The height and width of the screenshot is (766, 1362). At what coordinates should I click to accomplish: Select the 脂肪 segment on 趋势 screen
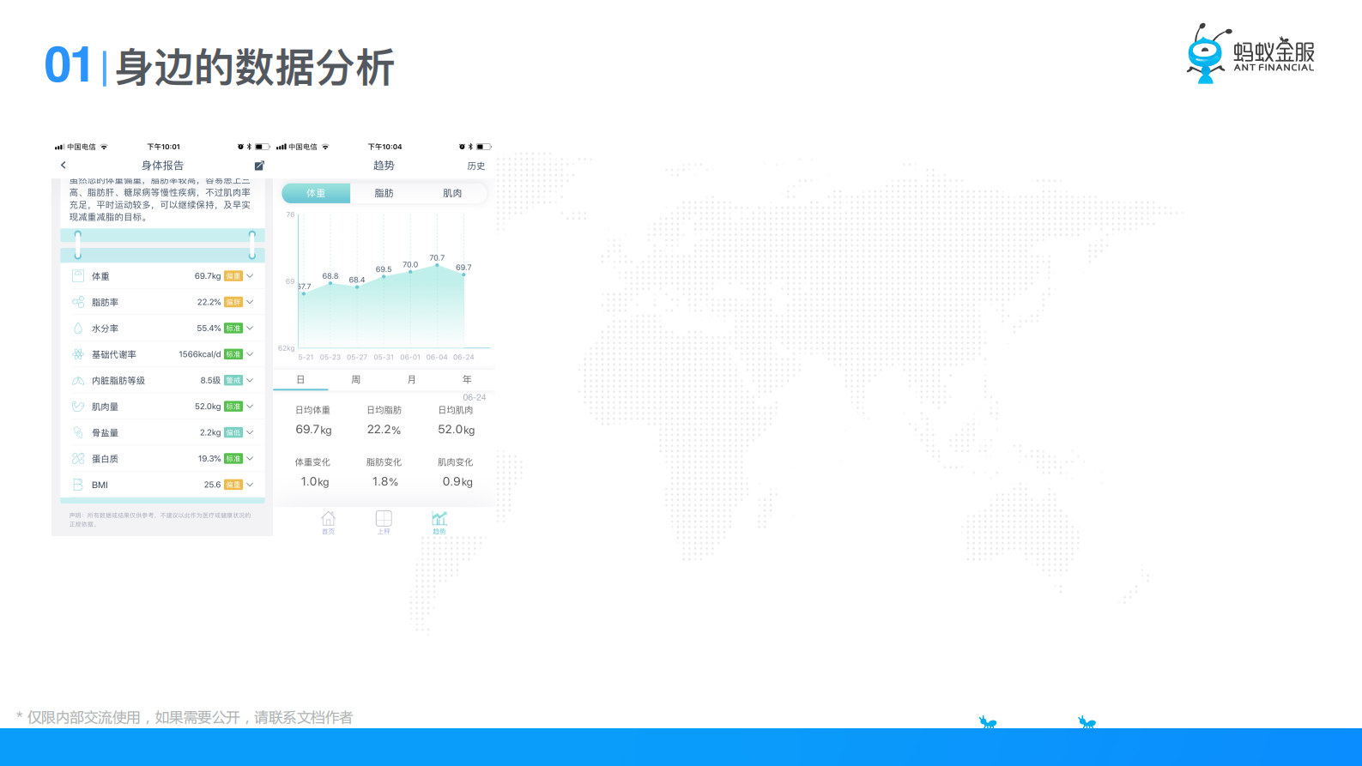click(x=384, y=193)
